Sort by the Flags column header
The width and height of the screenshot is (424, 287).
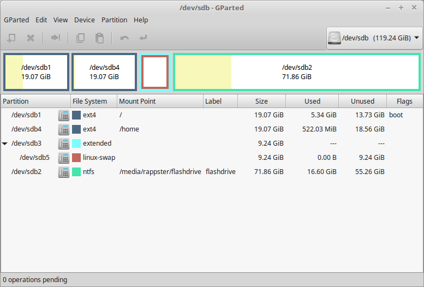coord(404,101)
